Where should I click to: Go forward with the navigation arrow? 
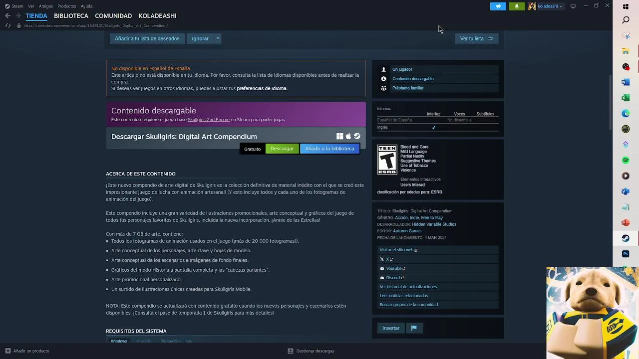pos(18,16)
